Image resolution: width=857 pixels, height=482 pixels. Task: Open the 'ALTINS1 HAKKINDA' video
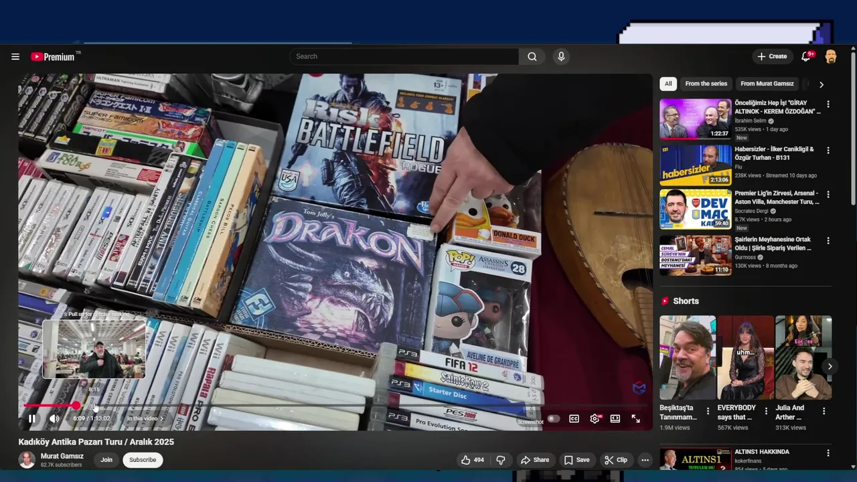[763, 452]
